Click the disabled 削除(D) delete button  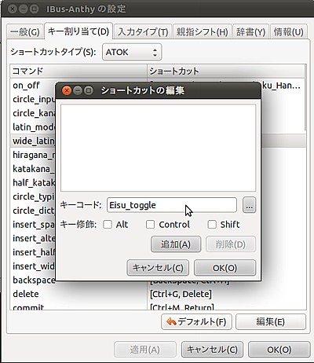231,244
